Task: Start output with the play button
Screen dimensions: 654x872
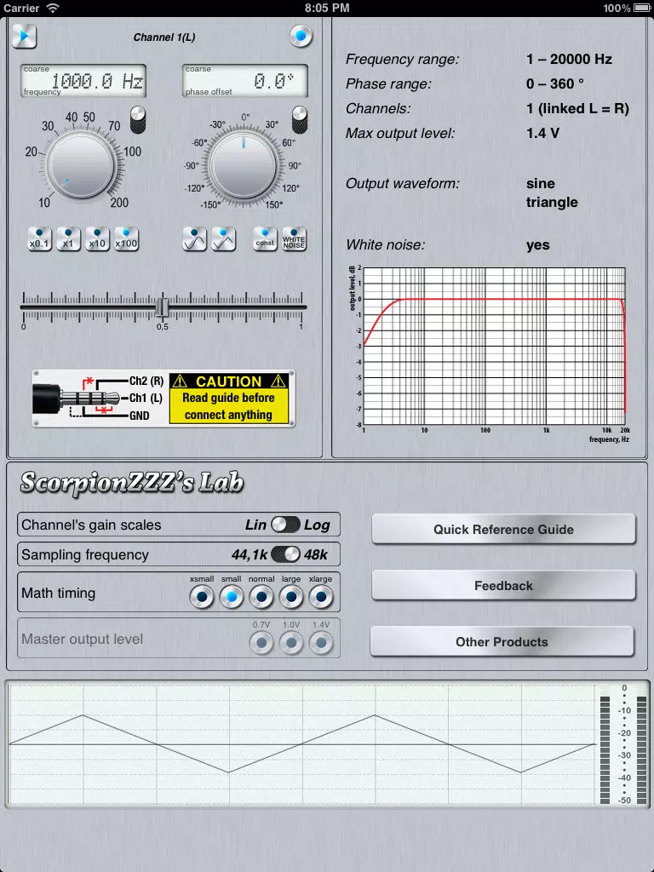Action: point(24,37)
